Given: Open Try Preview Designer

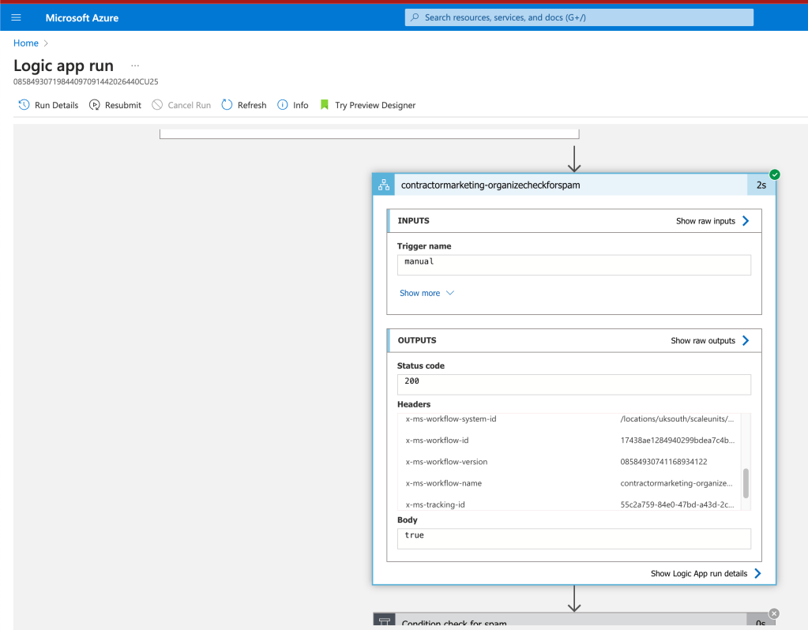Looking at the screenshot, I should pos(368,104).
